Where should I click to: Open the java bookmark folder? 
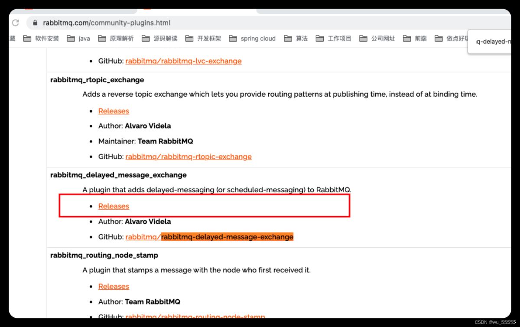[x=79, y=39]
